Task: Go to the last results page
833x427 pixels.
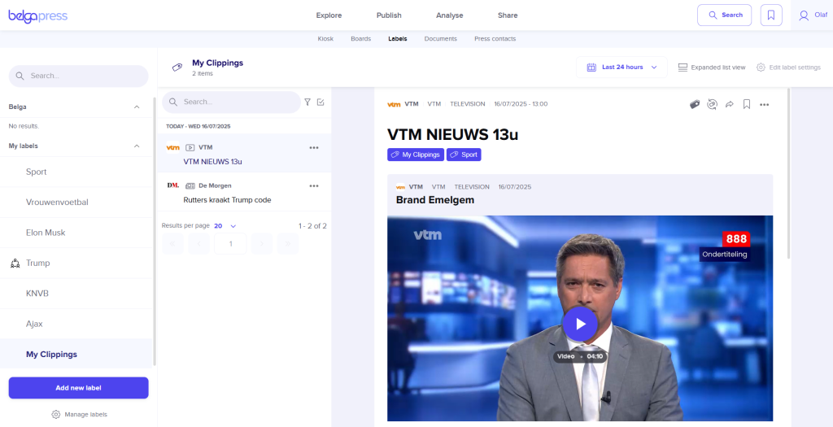Action: coord(288,244)
